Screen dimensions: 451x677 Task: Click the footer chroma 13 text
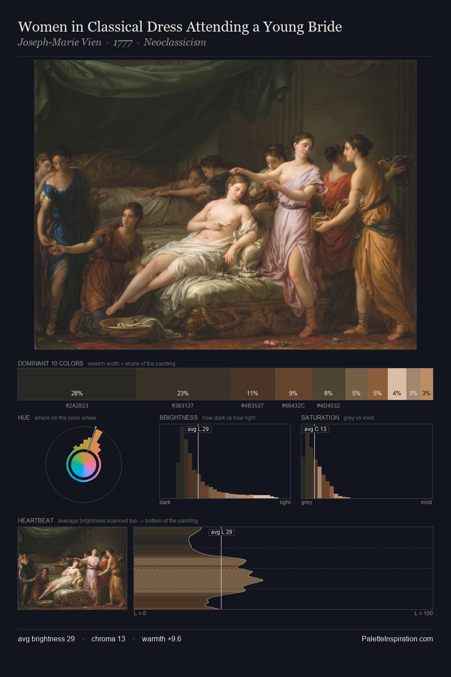point(108,639)
